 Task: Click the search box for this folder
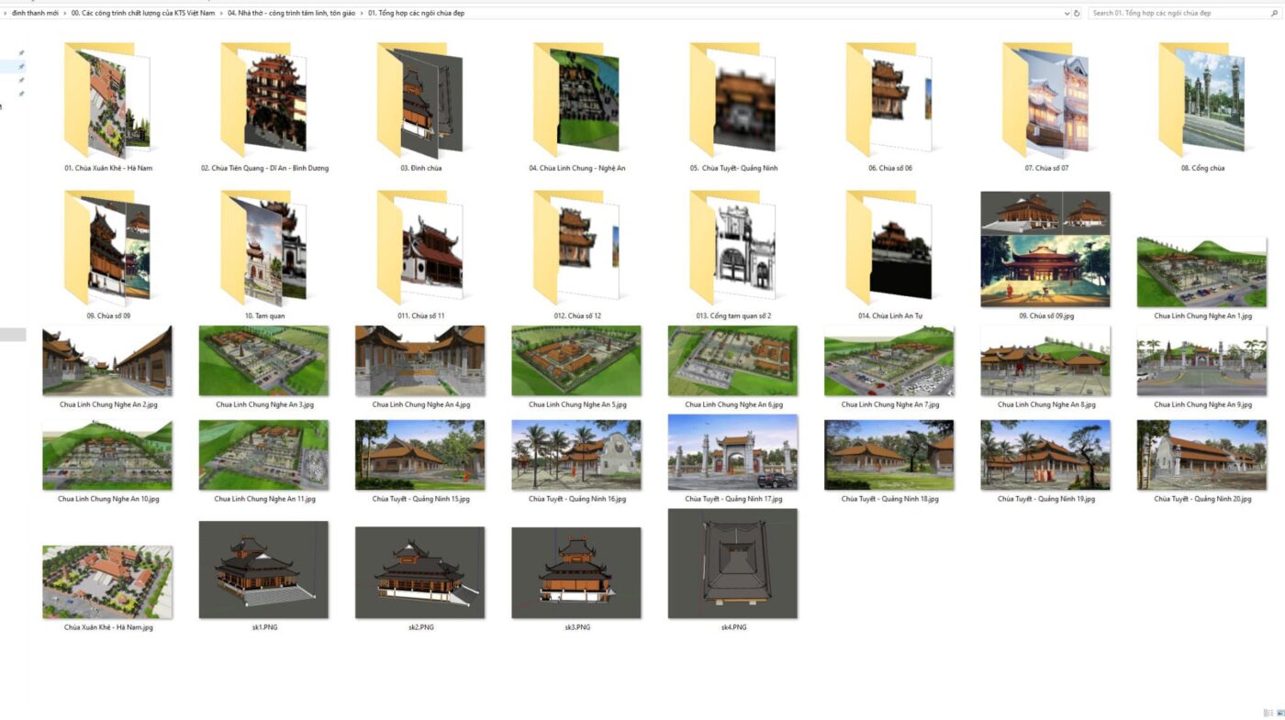point(1175,13)
